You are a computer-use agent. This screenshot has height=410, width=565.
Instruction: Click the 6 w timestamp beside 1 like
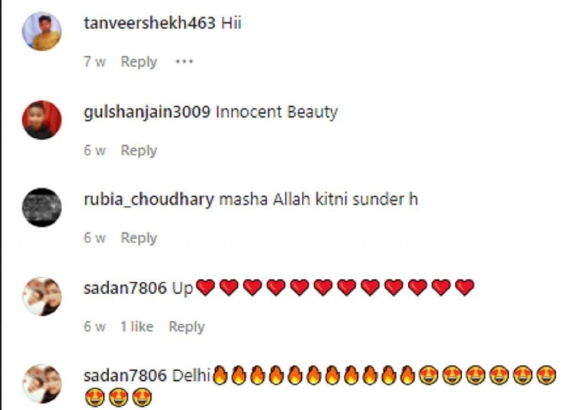click(x=95, y=326)
